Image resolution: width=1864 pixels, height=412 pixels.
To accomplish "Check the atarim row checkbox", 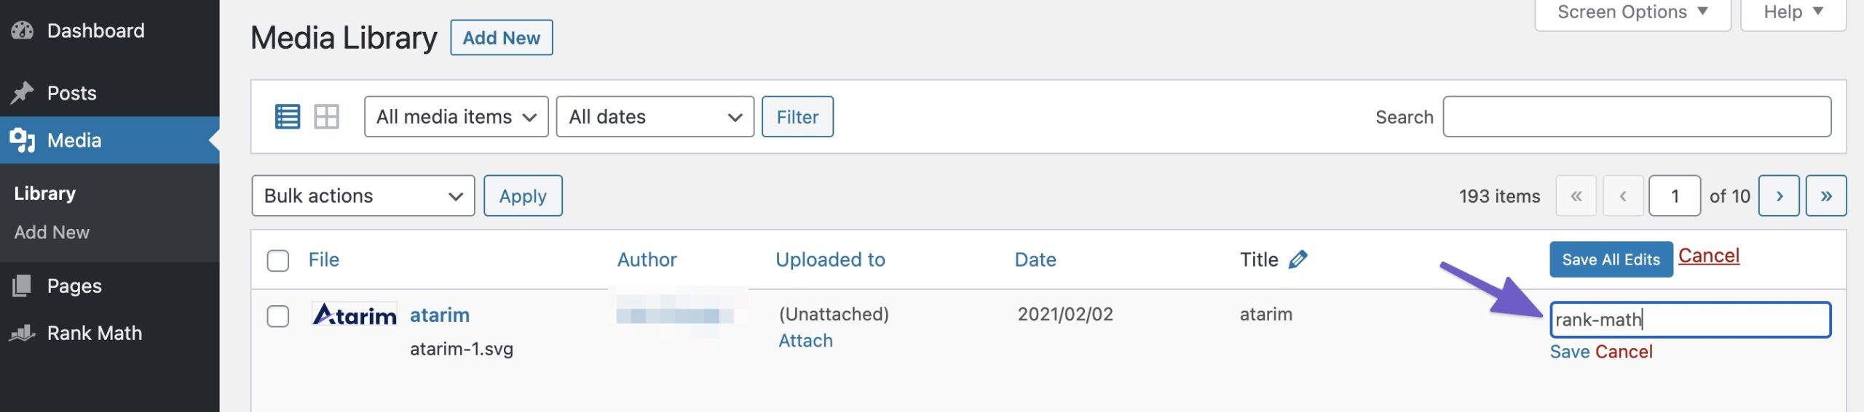I will pyautogui.click(x=277, y=317).
